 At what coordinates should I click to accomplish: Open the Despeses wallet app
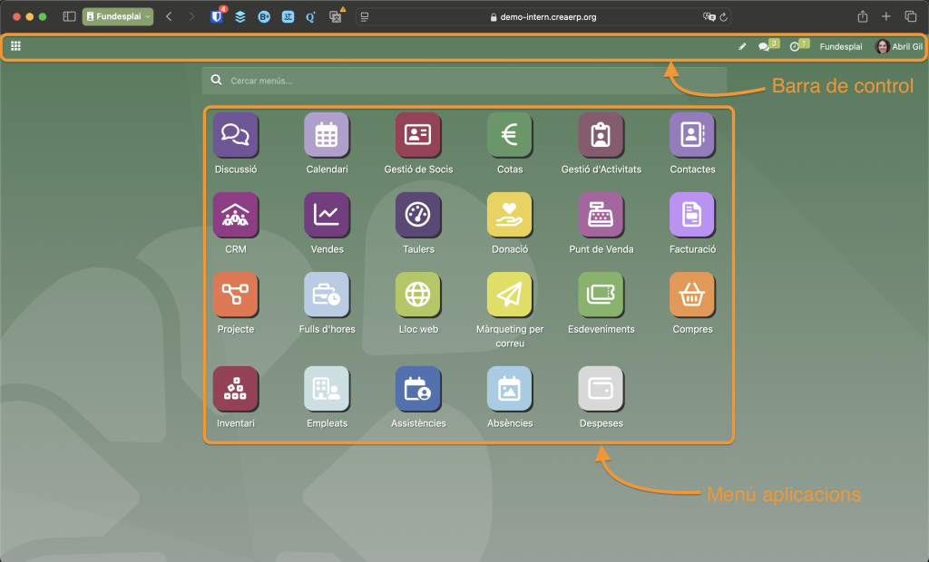[601, 389]
